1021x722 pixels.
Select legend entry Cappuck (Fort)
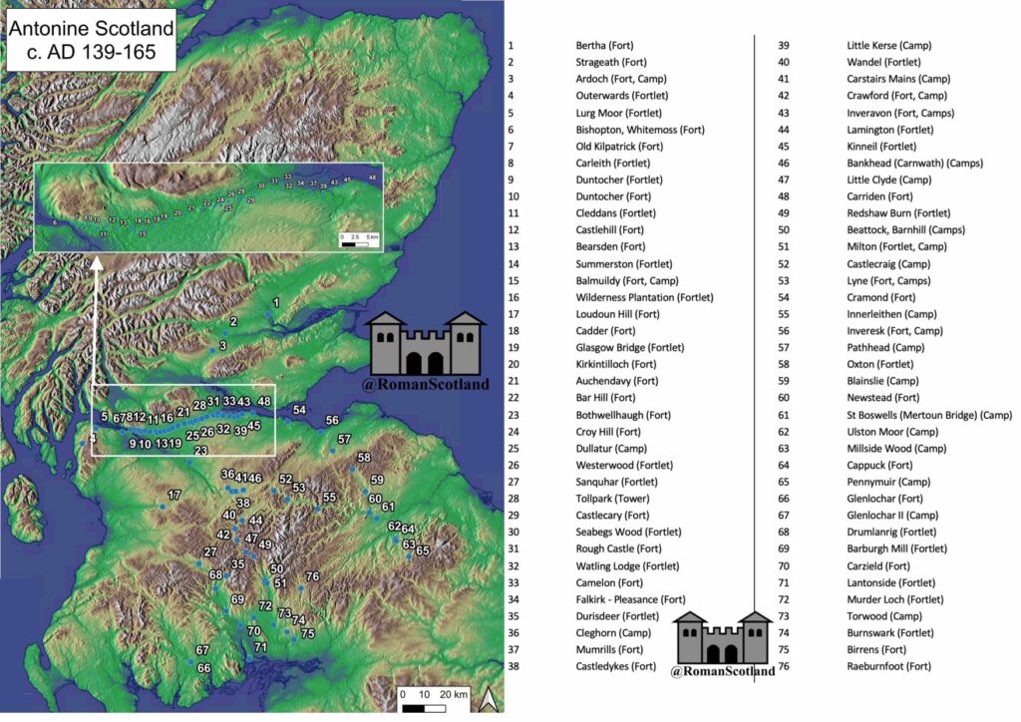point(879,465)
